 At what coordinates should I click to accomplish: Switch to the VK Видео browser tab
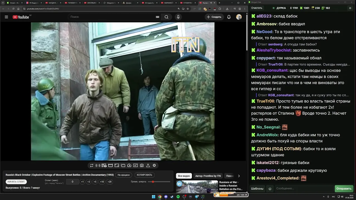click(34, 3)
